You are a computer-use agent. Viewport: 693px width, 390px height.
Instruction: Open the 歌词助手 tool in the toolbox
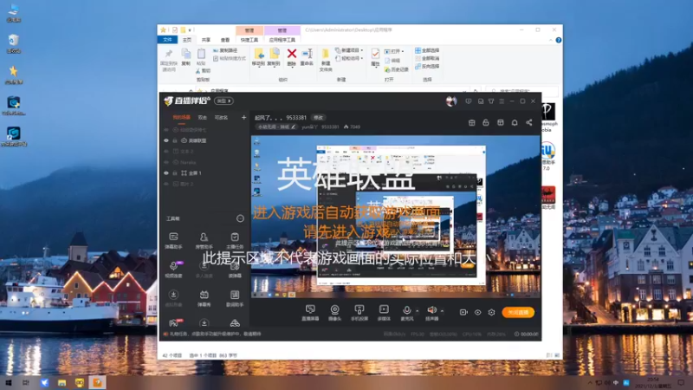235,298
